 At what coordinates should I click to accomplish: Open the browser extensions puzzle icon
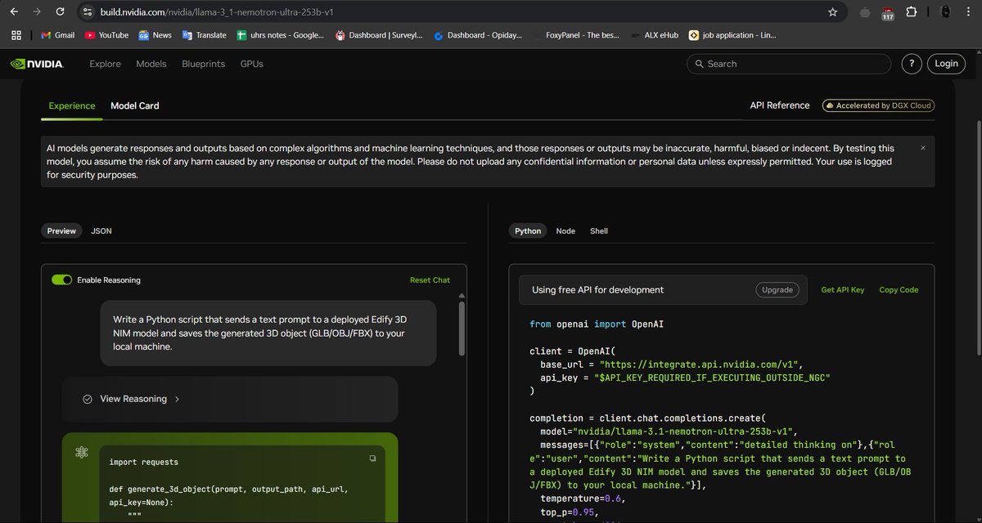[x=912, y=12]
